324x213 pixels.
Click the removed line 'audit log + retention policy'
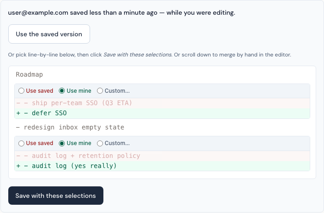point(162,156)
